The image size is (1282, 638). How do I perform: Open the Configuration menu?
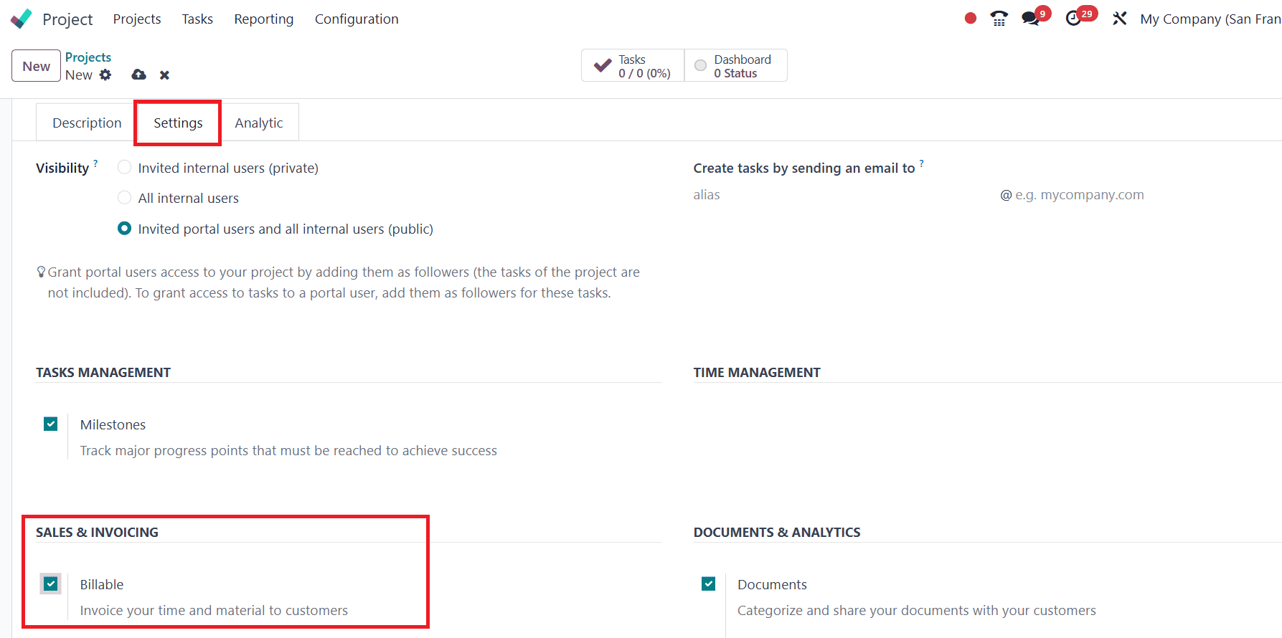click(357, 19)
